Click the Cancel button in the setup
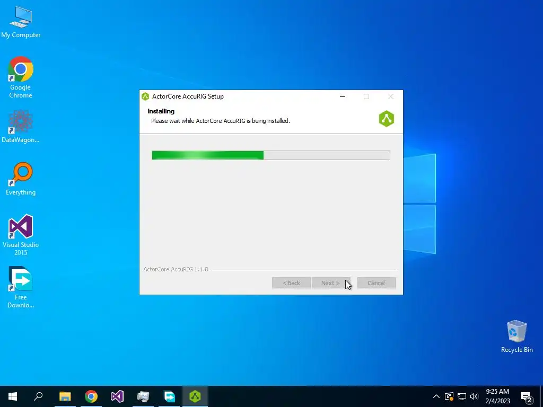The image size is (543, 407). (x=376, y=283)
